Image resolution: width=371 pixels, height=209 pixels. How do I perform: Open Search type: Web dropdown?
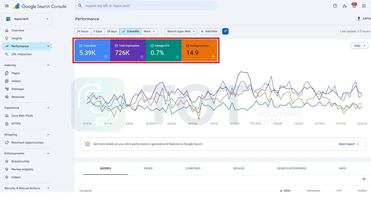click(x=181, y=31)
